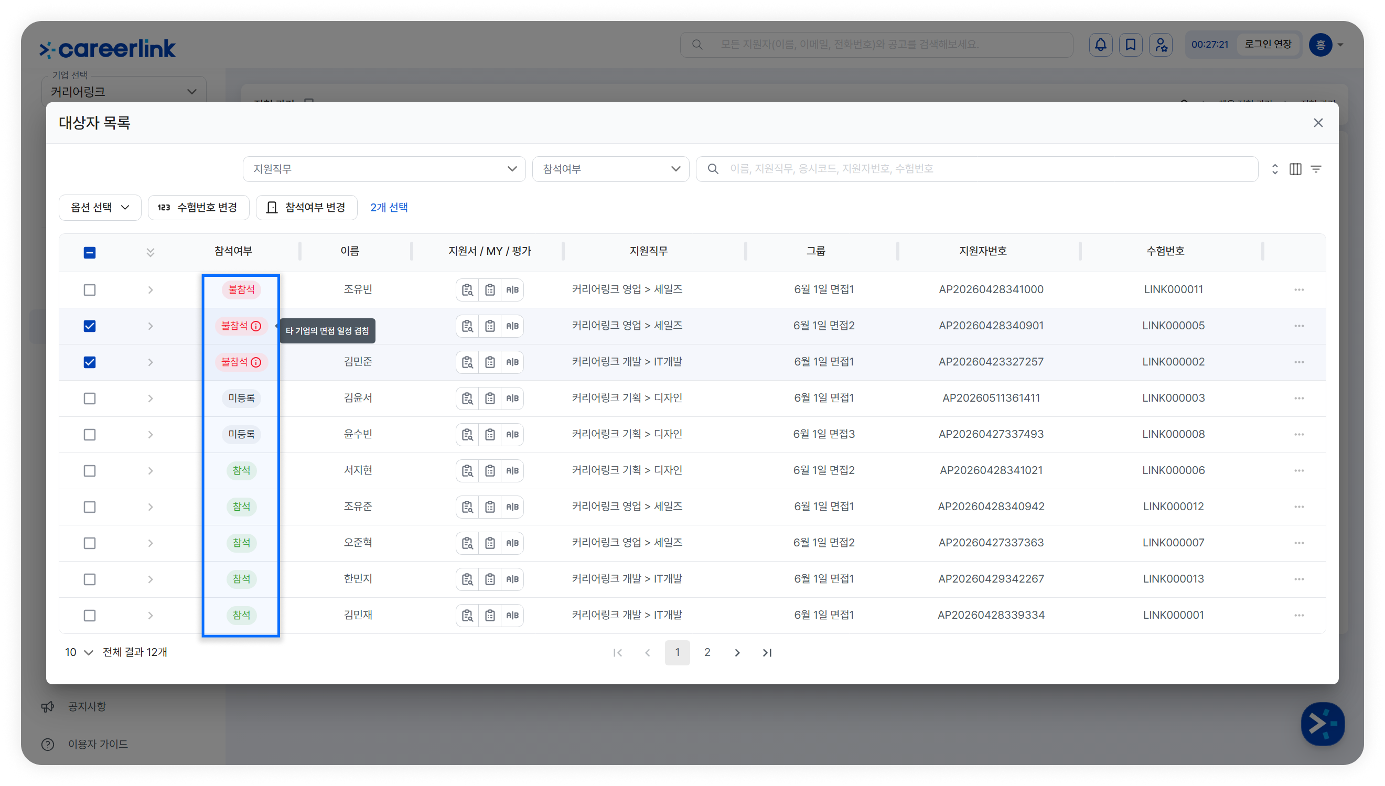Select page 1 in pagination
The image size is (1385, 786).
click(677, 652)
